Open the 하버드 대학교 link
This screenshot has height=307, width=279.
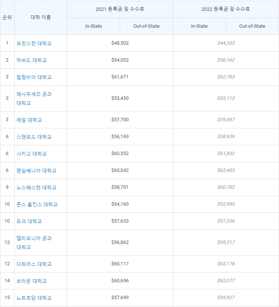(x=32, y=60)
